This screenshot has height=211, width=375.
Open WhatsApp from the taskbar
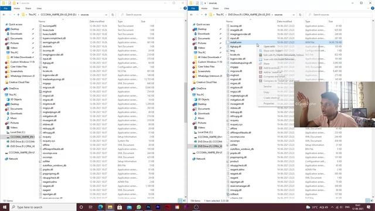point(139,207)
